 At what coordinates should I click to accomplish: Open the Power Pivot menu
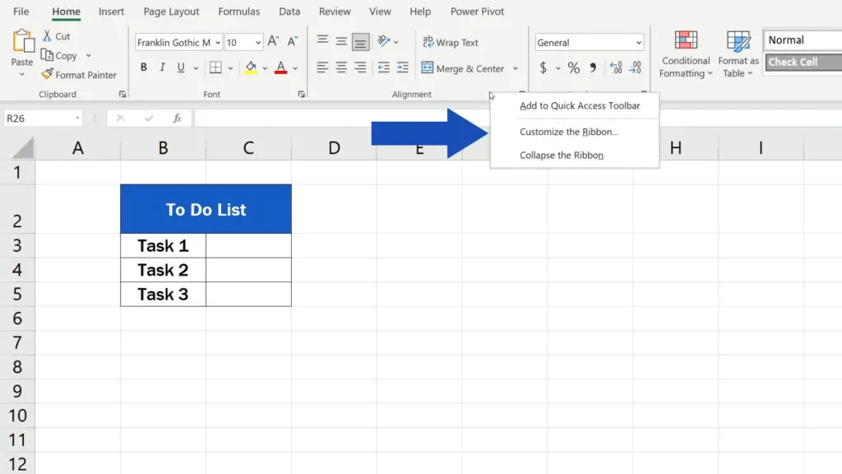477,12
